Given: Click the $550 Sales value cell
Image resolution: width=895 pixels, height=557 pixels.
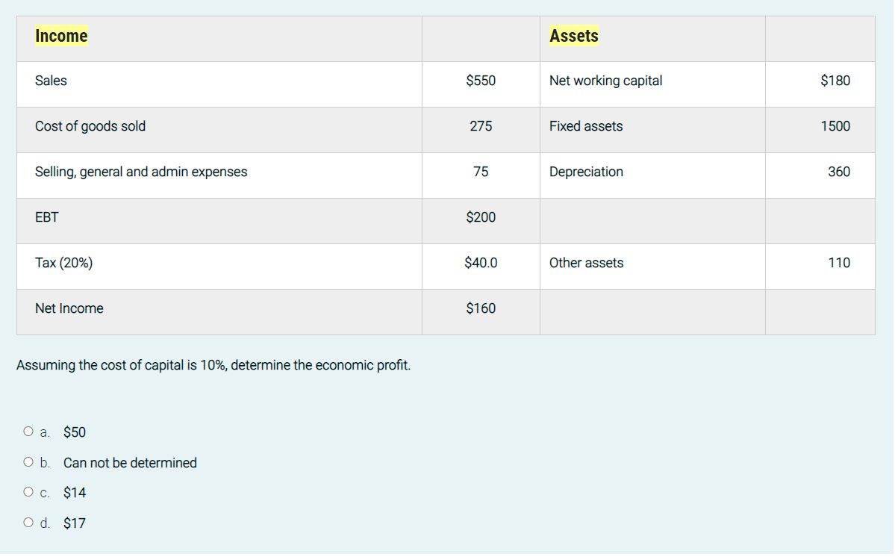Looking at the screenshot, I should tap(480, 81).
